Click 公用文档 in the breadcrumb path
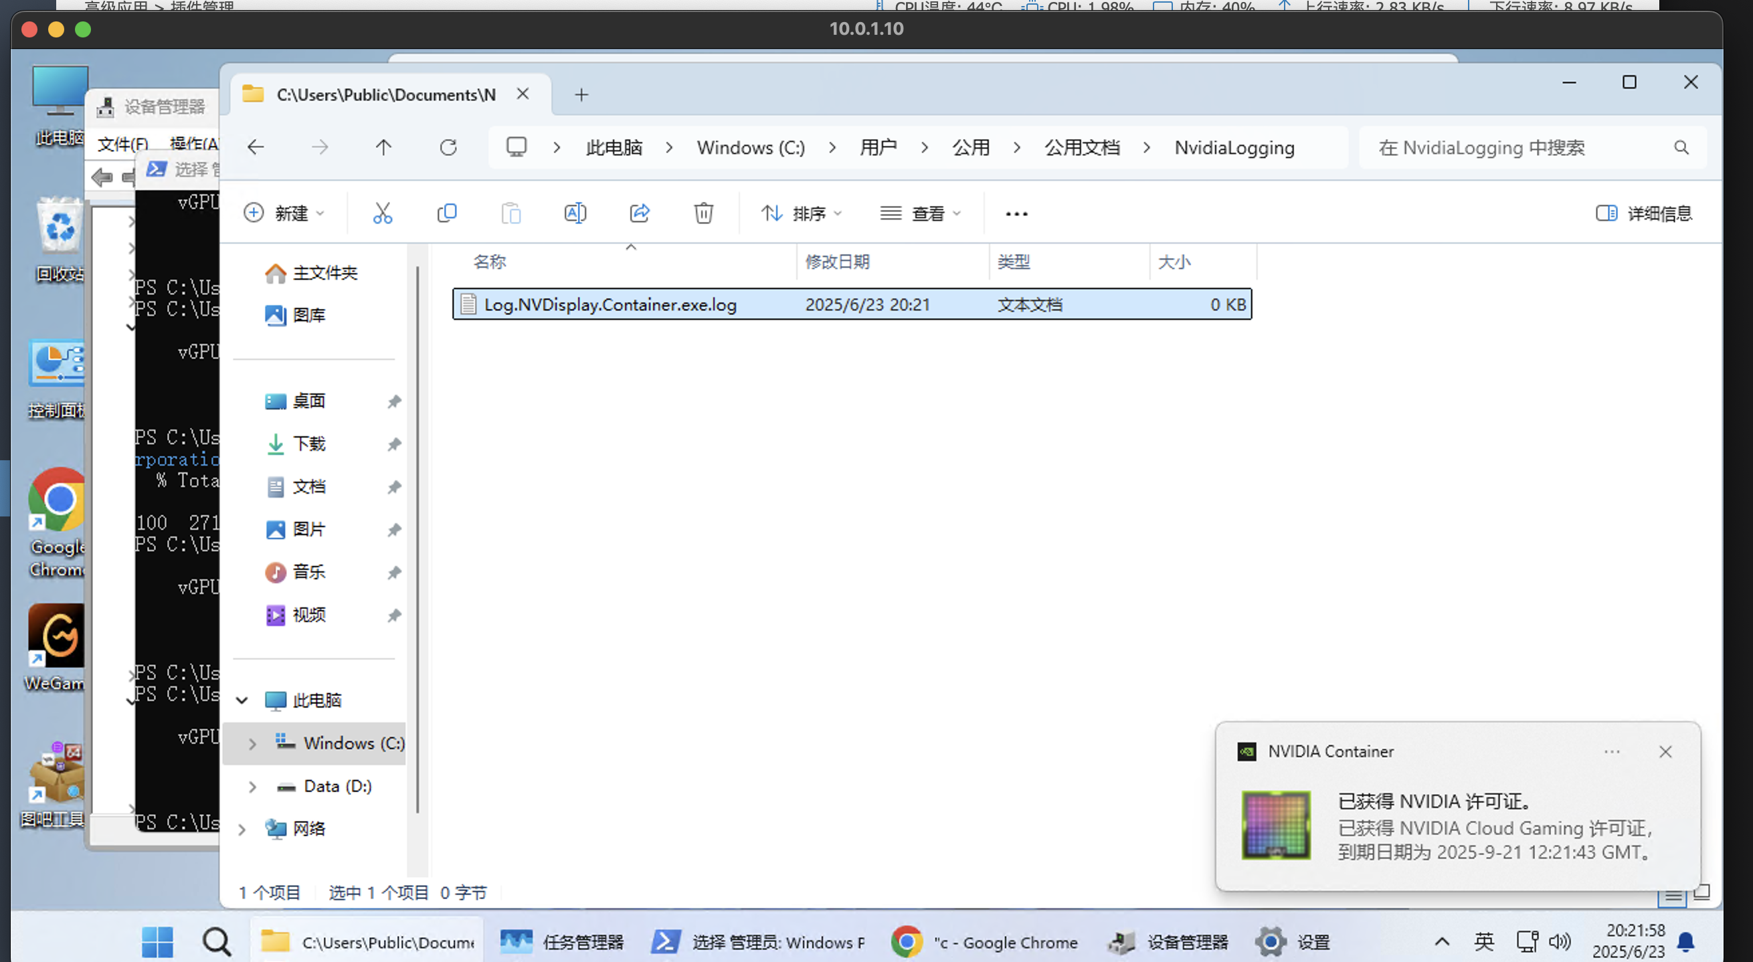This screenshot has width=1753, height=962. coord(1082,148)
